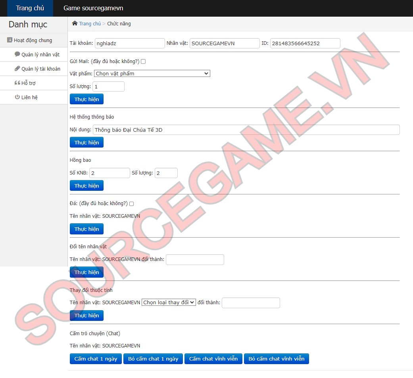The width and height of the screenshot is (413, 378).
Task: Click the speech bubble icon for Quản lý nhân vật
Action: (17, 54)
